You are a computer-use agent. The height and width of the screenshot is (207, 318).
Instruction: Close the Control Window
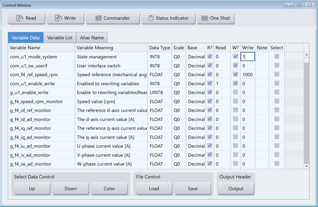310,5
